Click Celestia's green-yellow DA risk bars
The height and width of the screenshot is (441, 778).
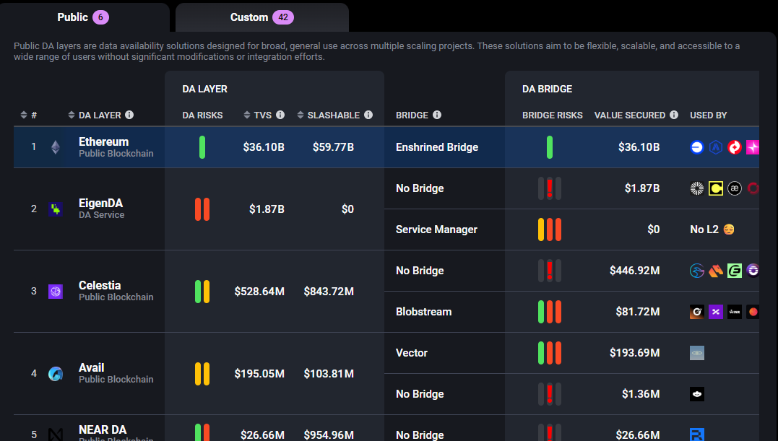coord(202,292)
